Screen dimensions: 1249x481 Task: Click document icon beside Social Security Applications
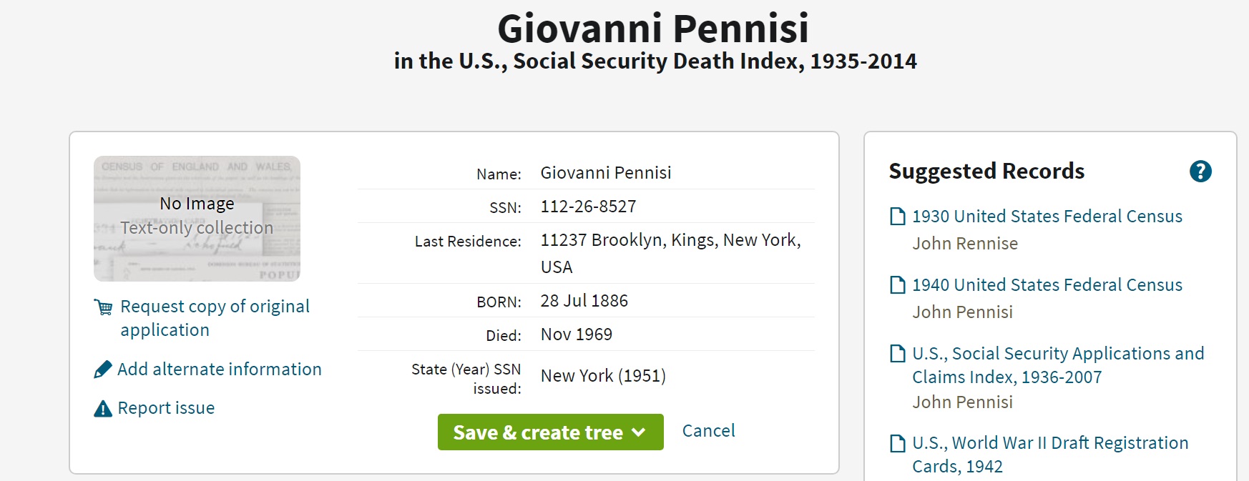[897, 354]
